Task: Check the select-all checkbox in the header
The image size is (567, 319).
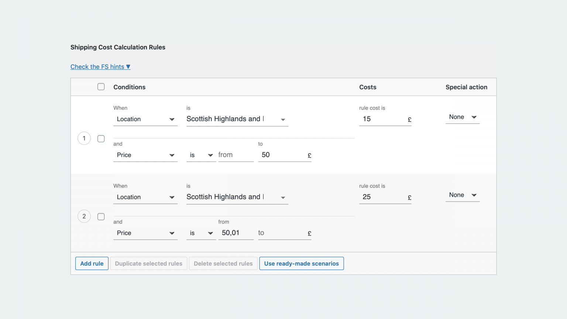Action: [x=101, y=86]
